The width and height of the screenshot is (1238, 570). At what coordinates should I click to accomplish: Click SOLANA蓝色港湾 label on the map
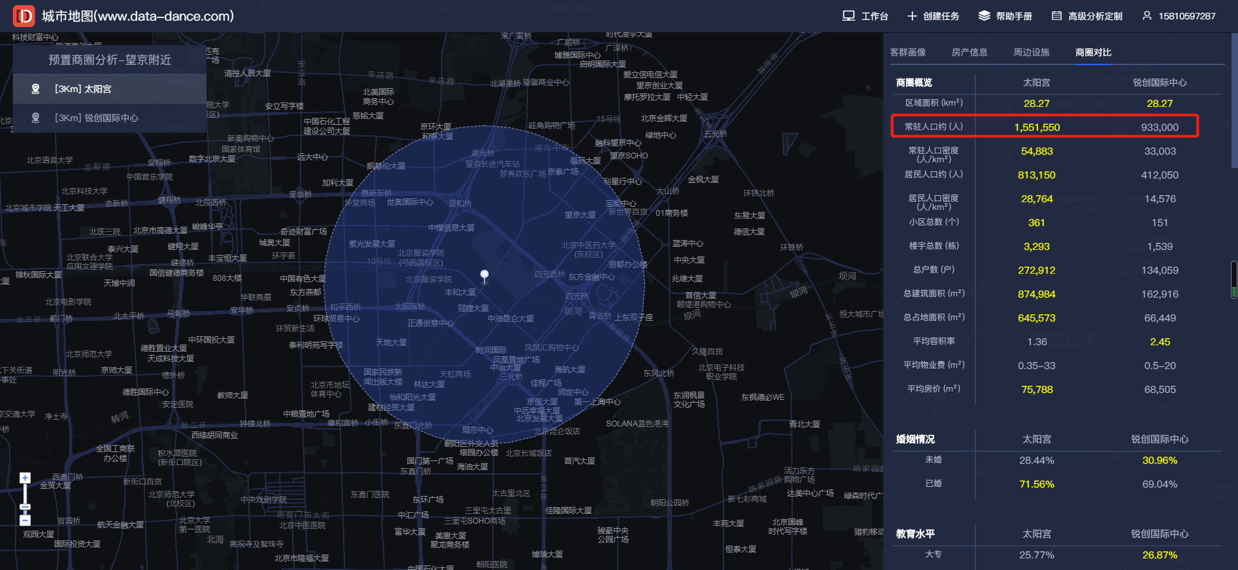click(637, 424)
